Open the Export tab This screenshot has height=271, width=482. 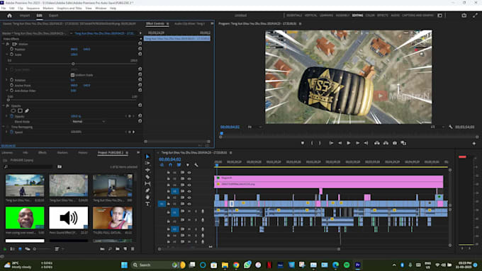tap(53, 16)
